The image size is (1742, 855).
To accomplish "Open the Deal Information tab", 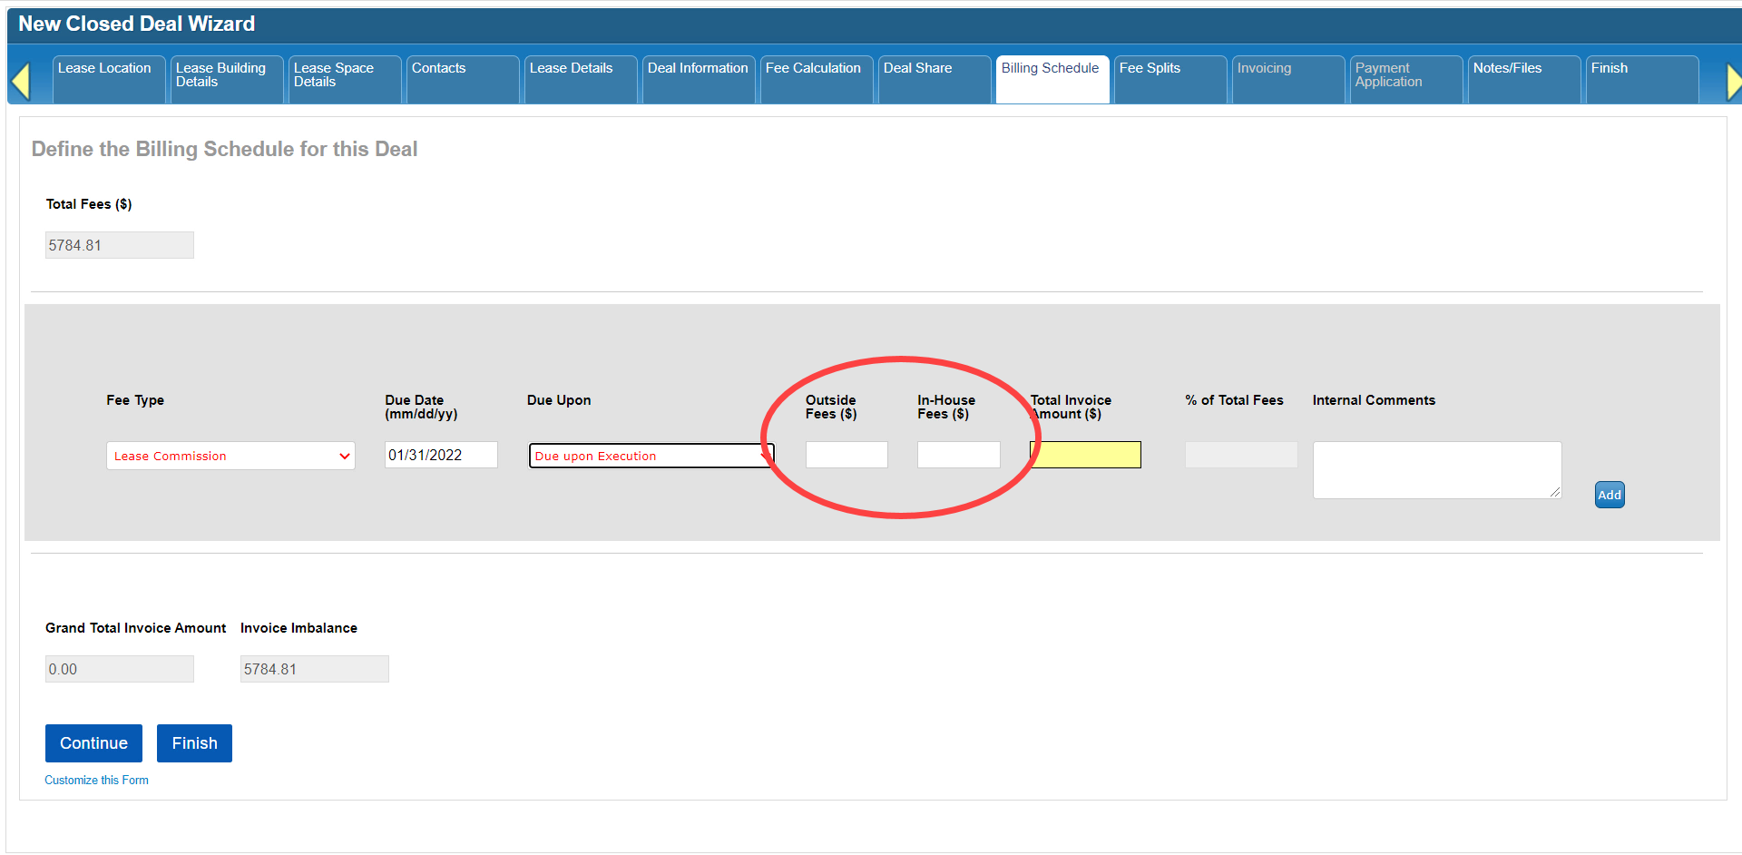I will 698,79.
